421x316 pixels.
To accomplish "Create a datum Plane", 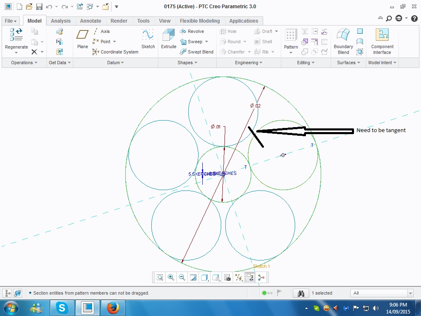I will tap(82, 39).
